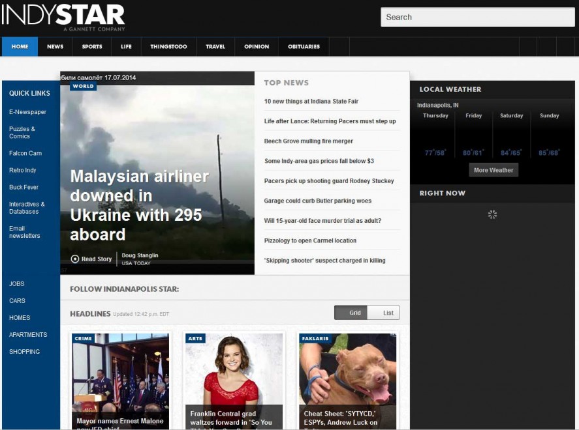The image size is (579, 430).
Task: Open the Falcon Cam quick link
Action: pos(25,153)
